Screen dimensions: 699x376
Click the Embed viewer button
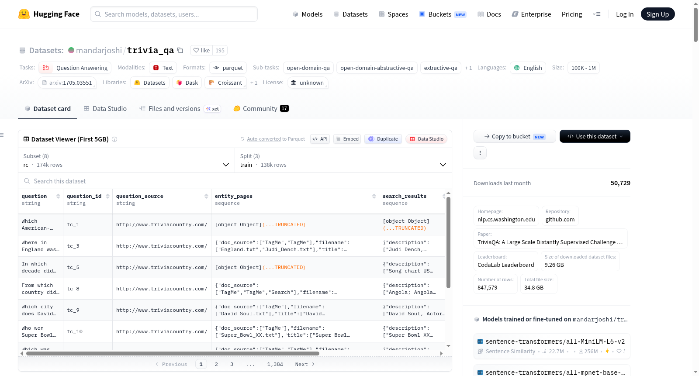[x=347, y=139]
